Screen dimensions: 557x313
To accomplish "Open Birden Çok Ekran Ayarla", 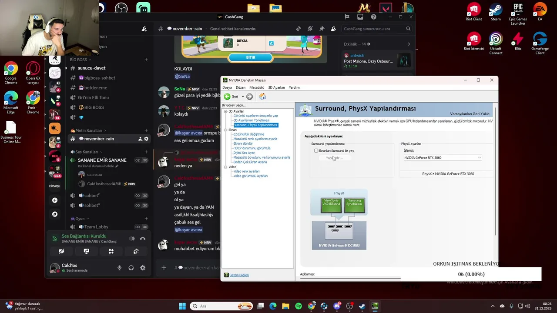I will click(x=250, y=162).
